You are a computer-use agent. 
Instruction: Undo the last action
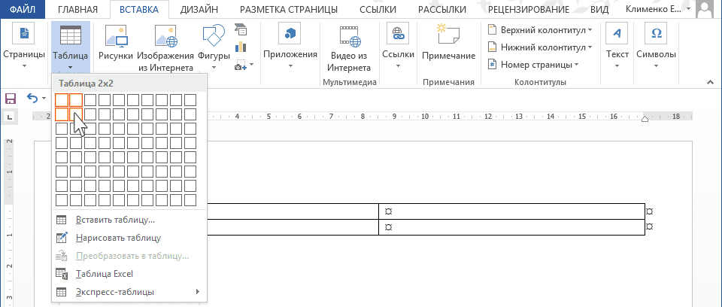tap(32, 98)
